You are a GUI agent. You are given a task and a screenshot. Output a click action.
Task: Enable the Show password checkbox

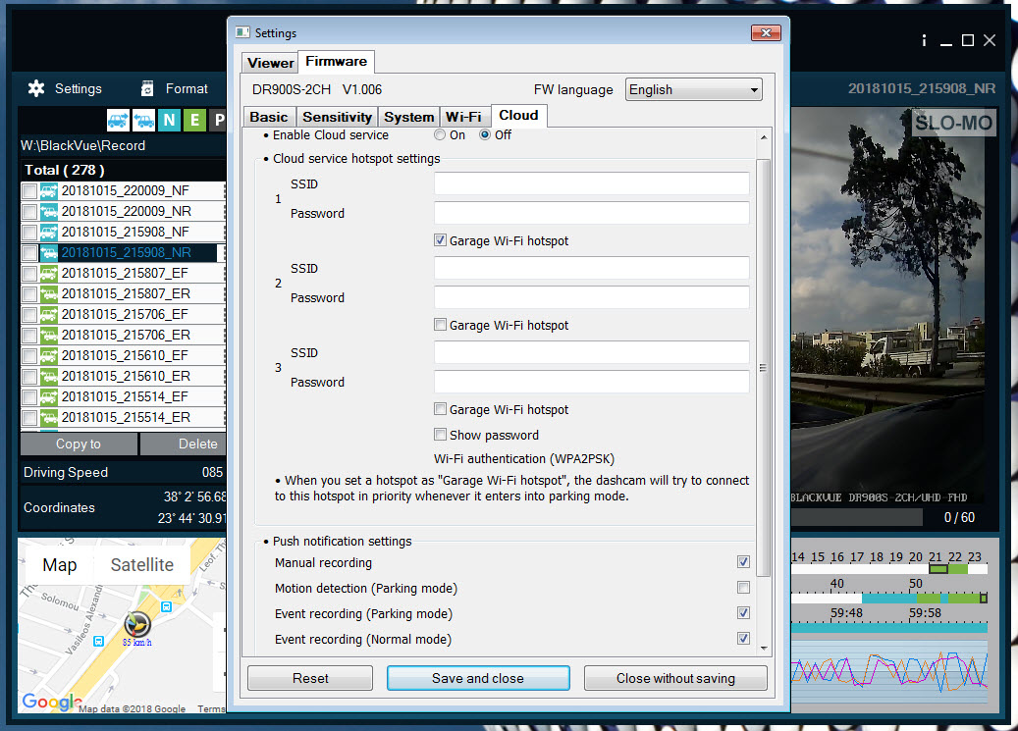point(440,435)
